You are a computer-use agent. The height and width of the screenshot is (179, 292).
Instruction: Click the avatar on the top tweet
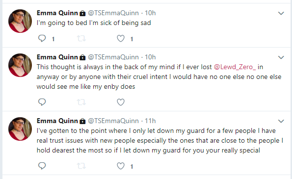[20, 21]
